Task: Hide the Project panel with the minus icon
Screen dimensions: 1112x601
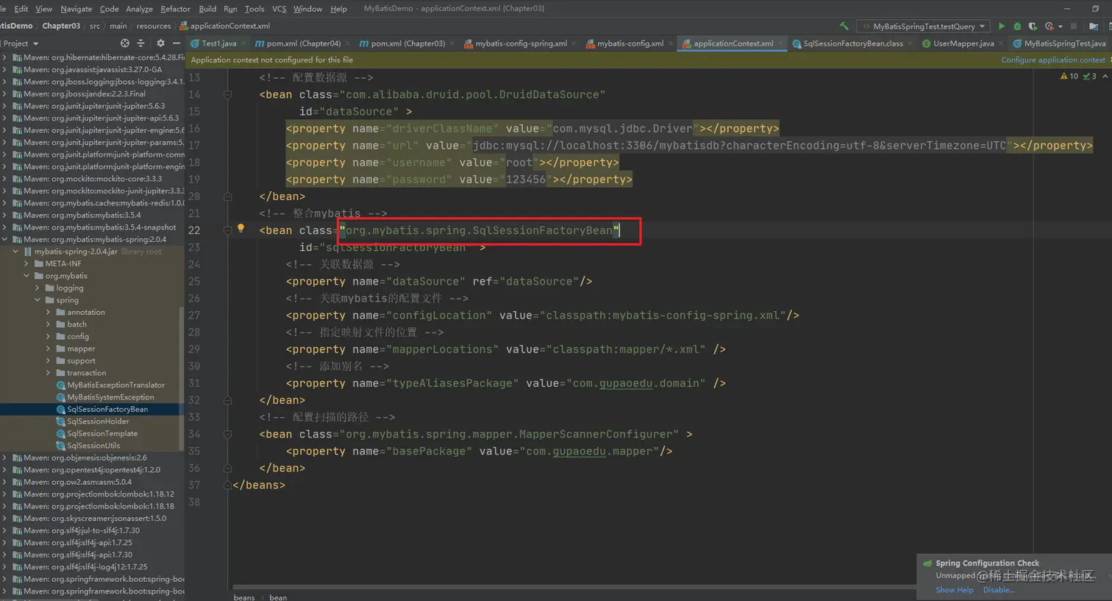Action: [x=177, y=43]
